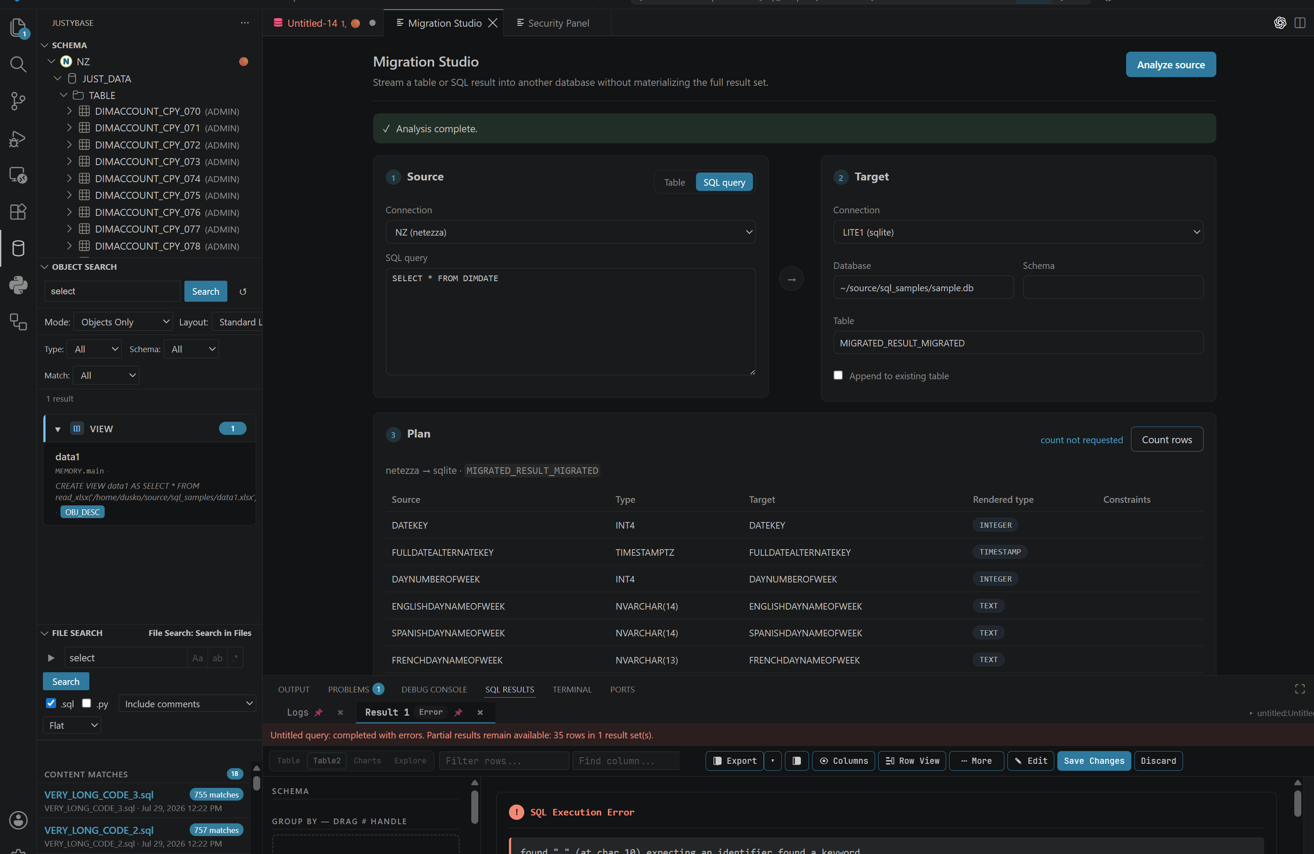
Task: Open Remote Explorer view icon
Action: (18, 175)
